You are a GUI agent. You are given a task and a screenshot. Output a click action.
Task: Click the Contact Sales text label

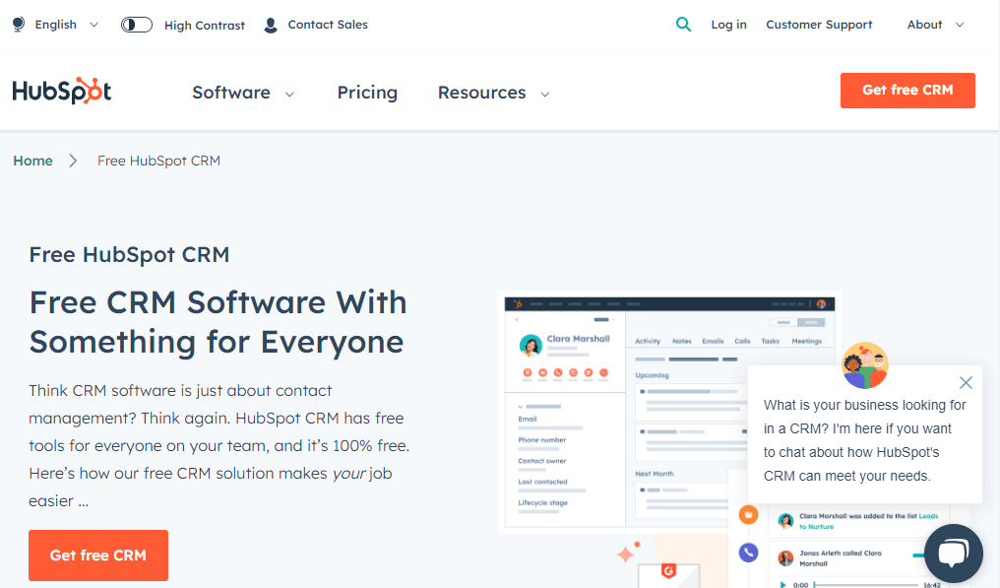coord(326,25)
